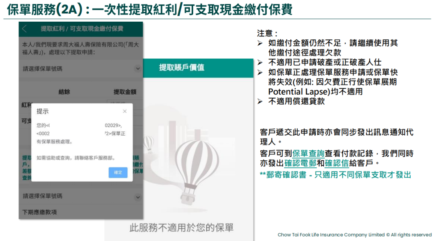This screenshot has height=241, width=434.
Task: Click the 此服務不適用於您的保單 message
Action: (x=181, y=227)
